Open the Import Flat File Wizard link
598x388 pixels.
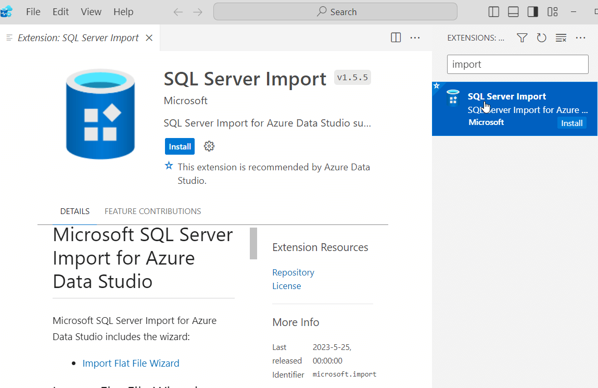131,364
